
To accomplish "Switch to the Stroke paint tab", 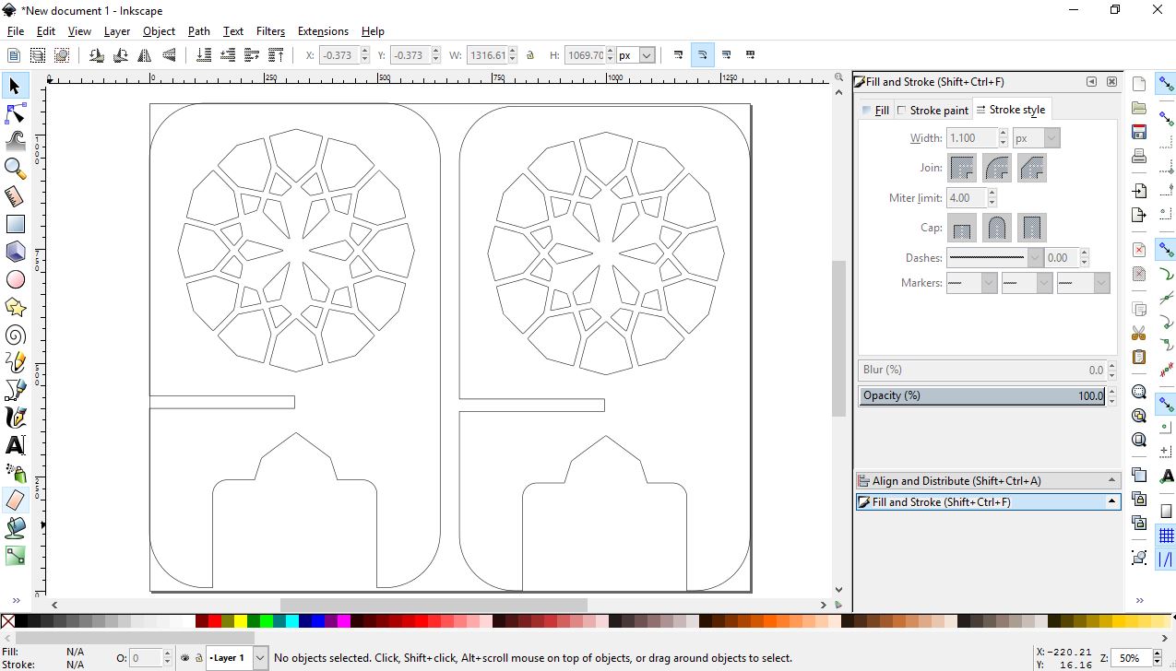I will pos(932,111).
